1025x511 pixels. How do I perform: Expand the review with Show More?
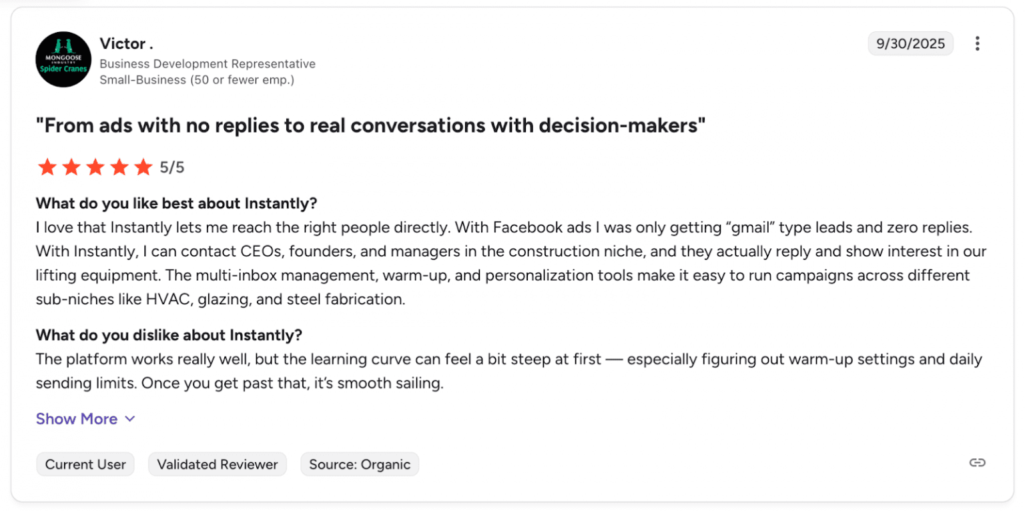click(77, 419)
